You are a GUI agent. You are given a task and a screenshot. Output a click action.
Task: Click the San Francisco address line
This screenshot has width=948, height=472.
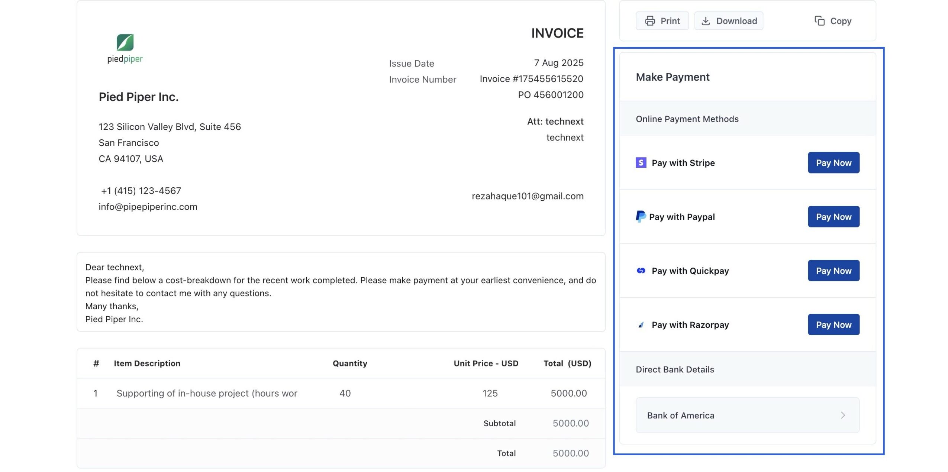(x=129, y=143)
